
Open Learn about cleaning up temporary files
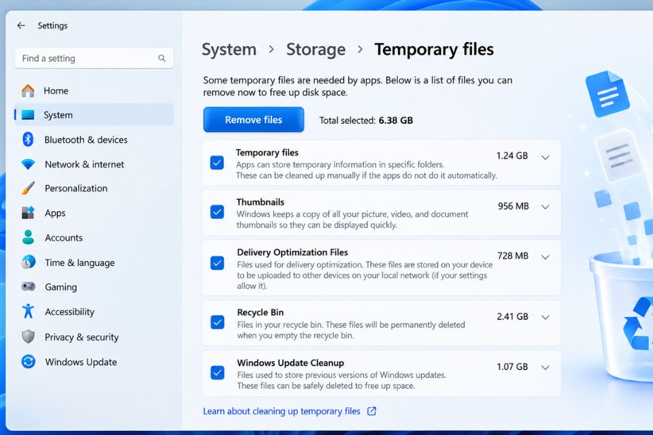(282, 411)
